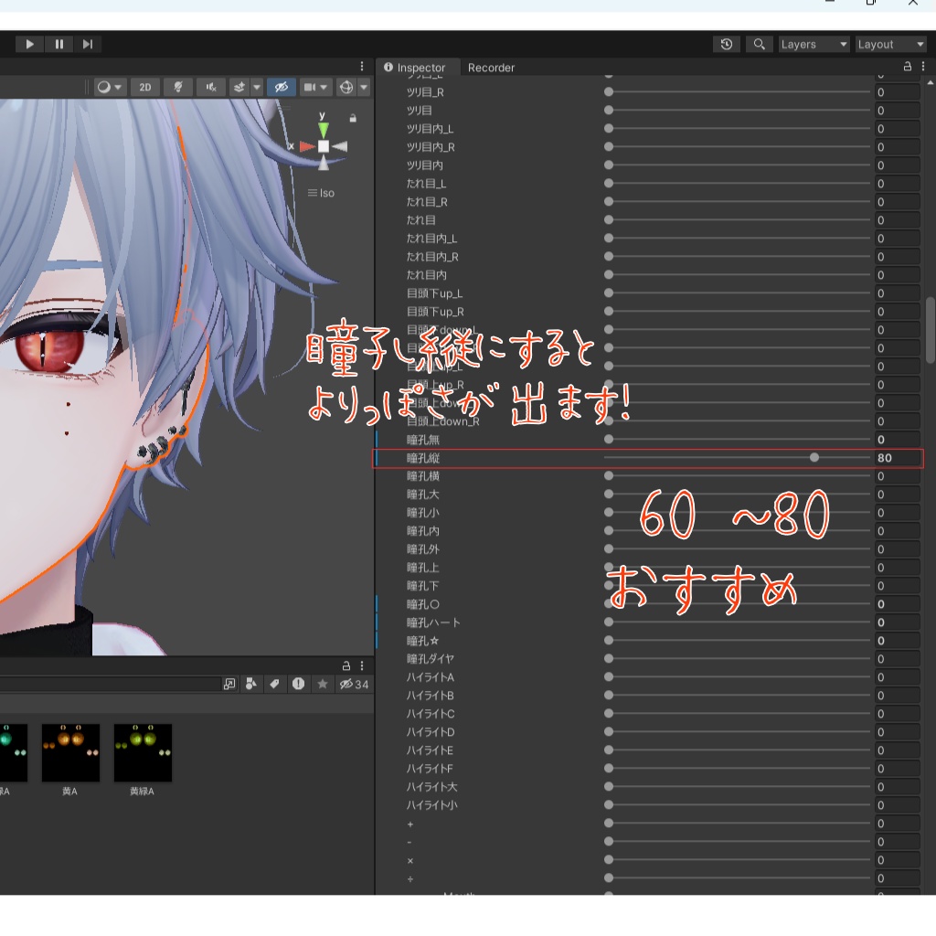
Task: Open the search icon in the top toolbar
Action: (759, 43)
